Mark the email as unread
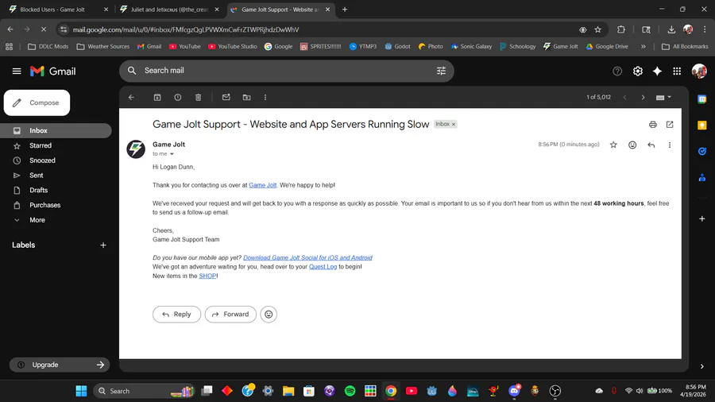The image size is (715, 402). coord(226,97)
